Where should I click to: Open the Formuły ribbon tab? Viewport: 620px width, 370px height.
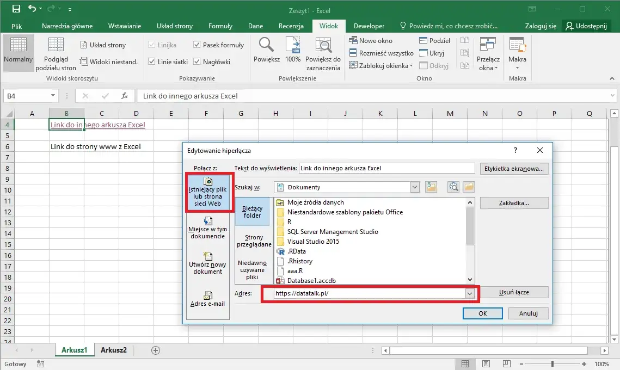tap(220, 26)
